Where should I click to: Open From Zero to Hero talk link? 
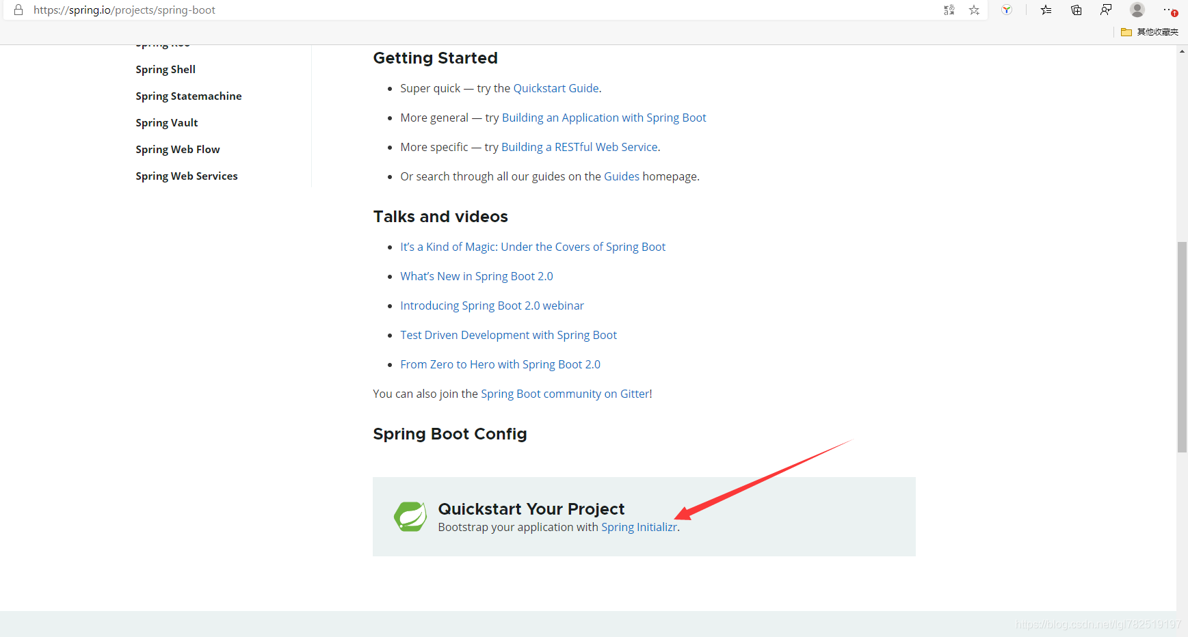click(501, 364)
